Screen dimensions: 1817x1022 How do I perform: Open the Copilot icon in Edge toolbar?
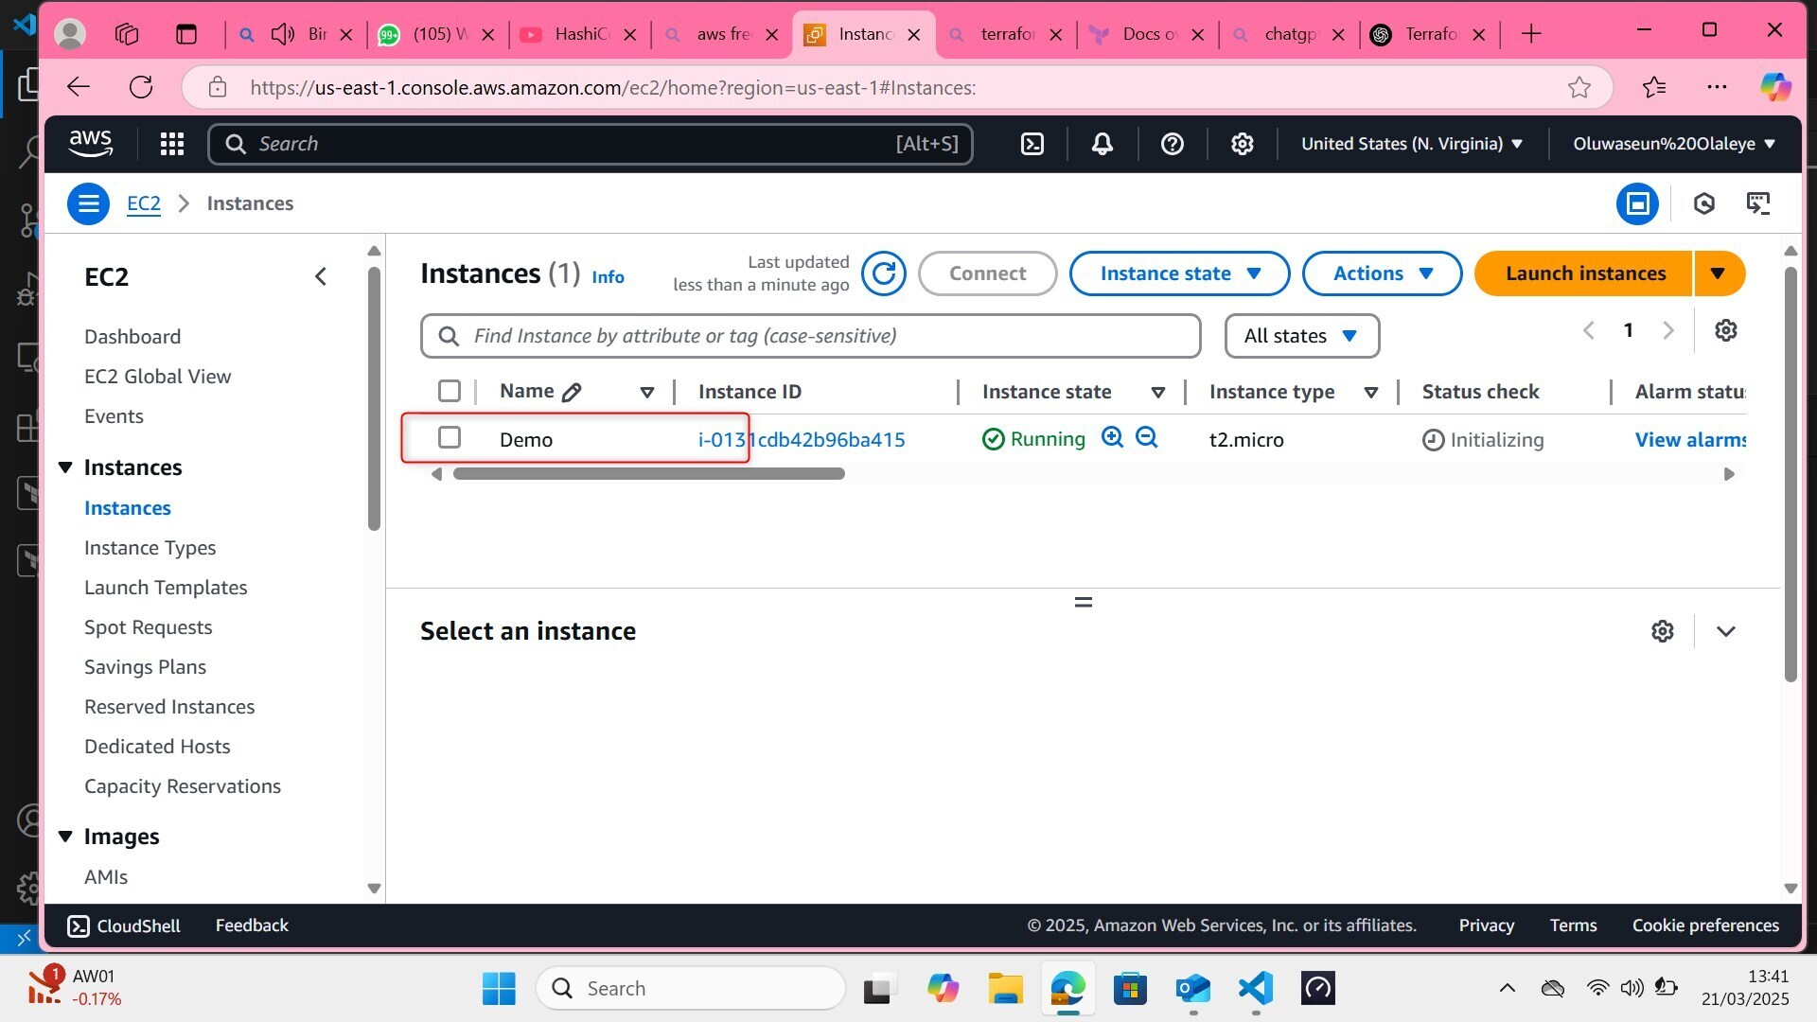tap(1775, 87)
